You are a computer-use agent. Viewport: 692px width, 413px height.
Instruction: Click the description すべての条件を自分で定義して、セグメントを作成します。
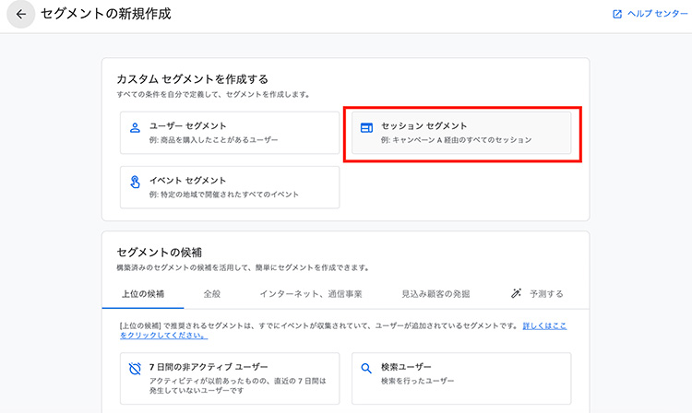(x=214, y=94)
